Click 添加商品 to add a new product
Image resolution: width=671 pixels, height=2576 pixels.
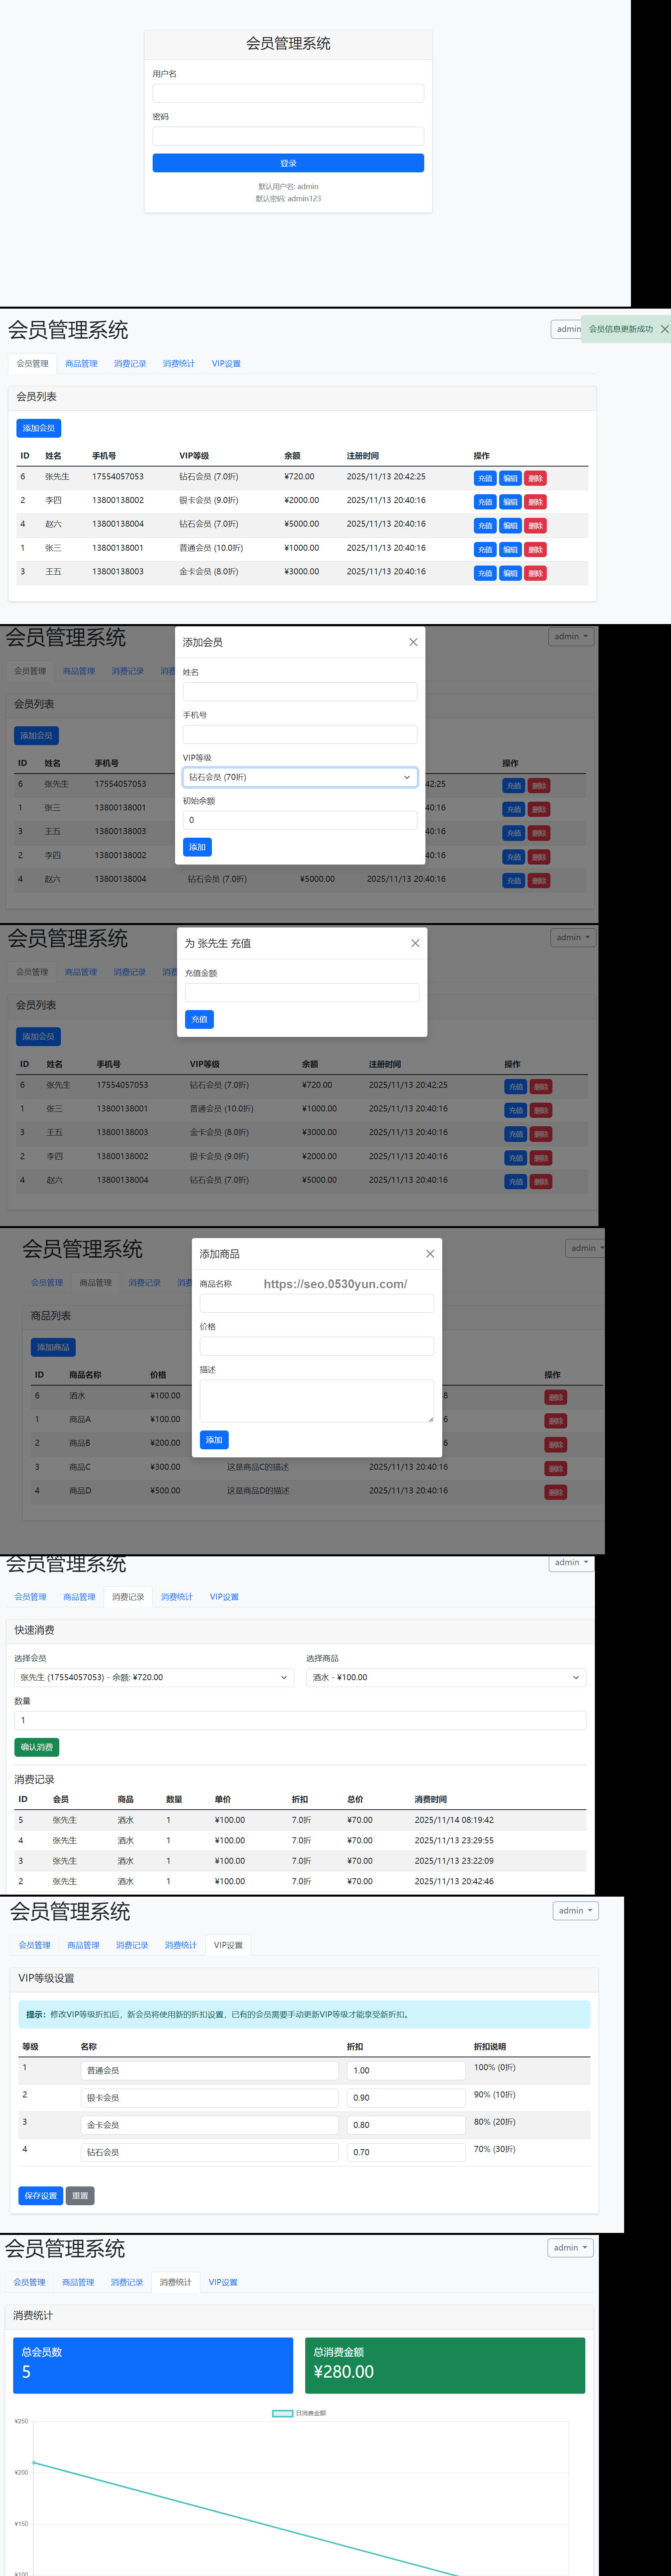52,1347
